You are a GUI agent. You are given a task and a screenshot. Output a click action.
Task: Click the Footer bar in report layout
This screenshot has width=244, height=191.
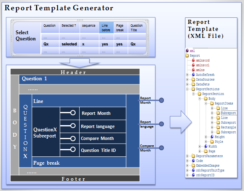point(75,178)
